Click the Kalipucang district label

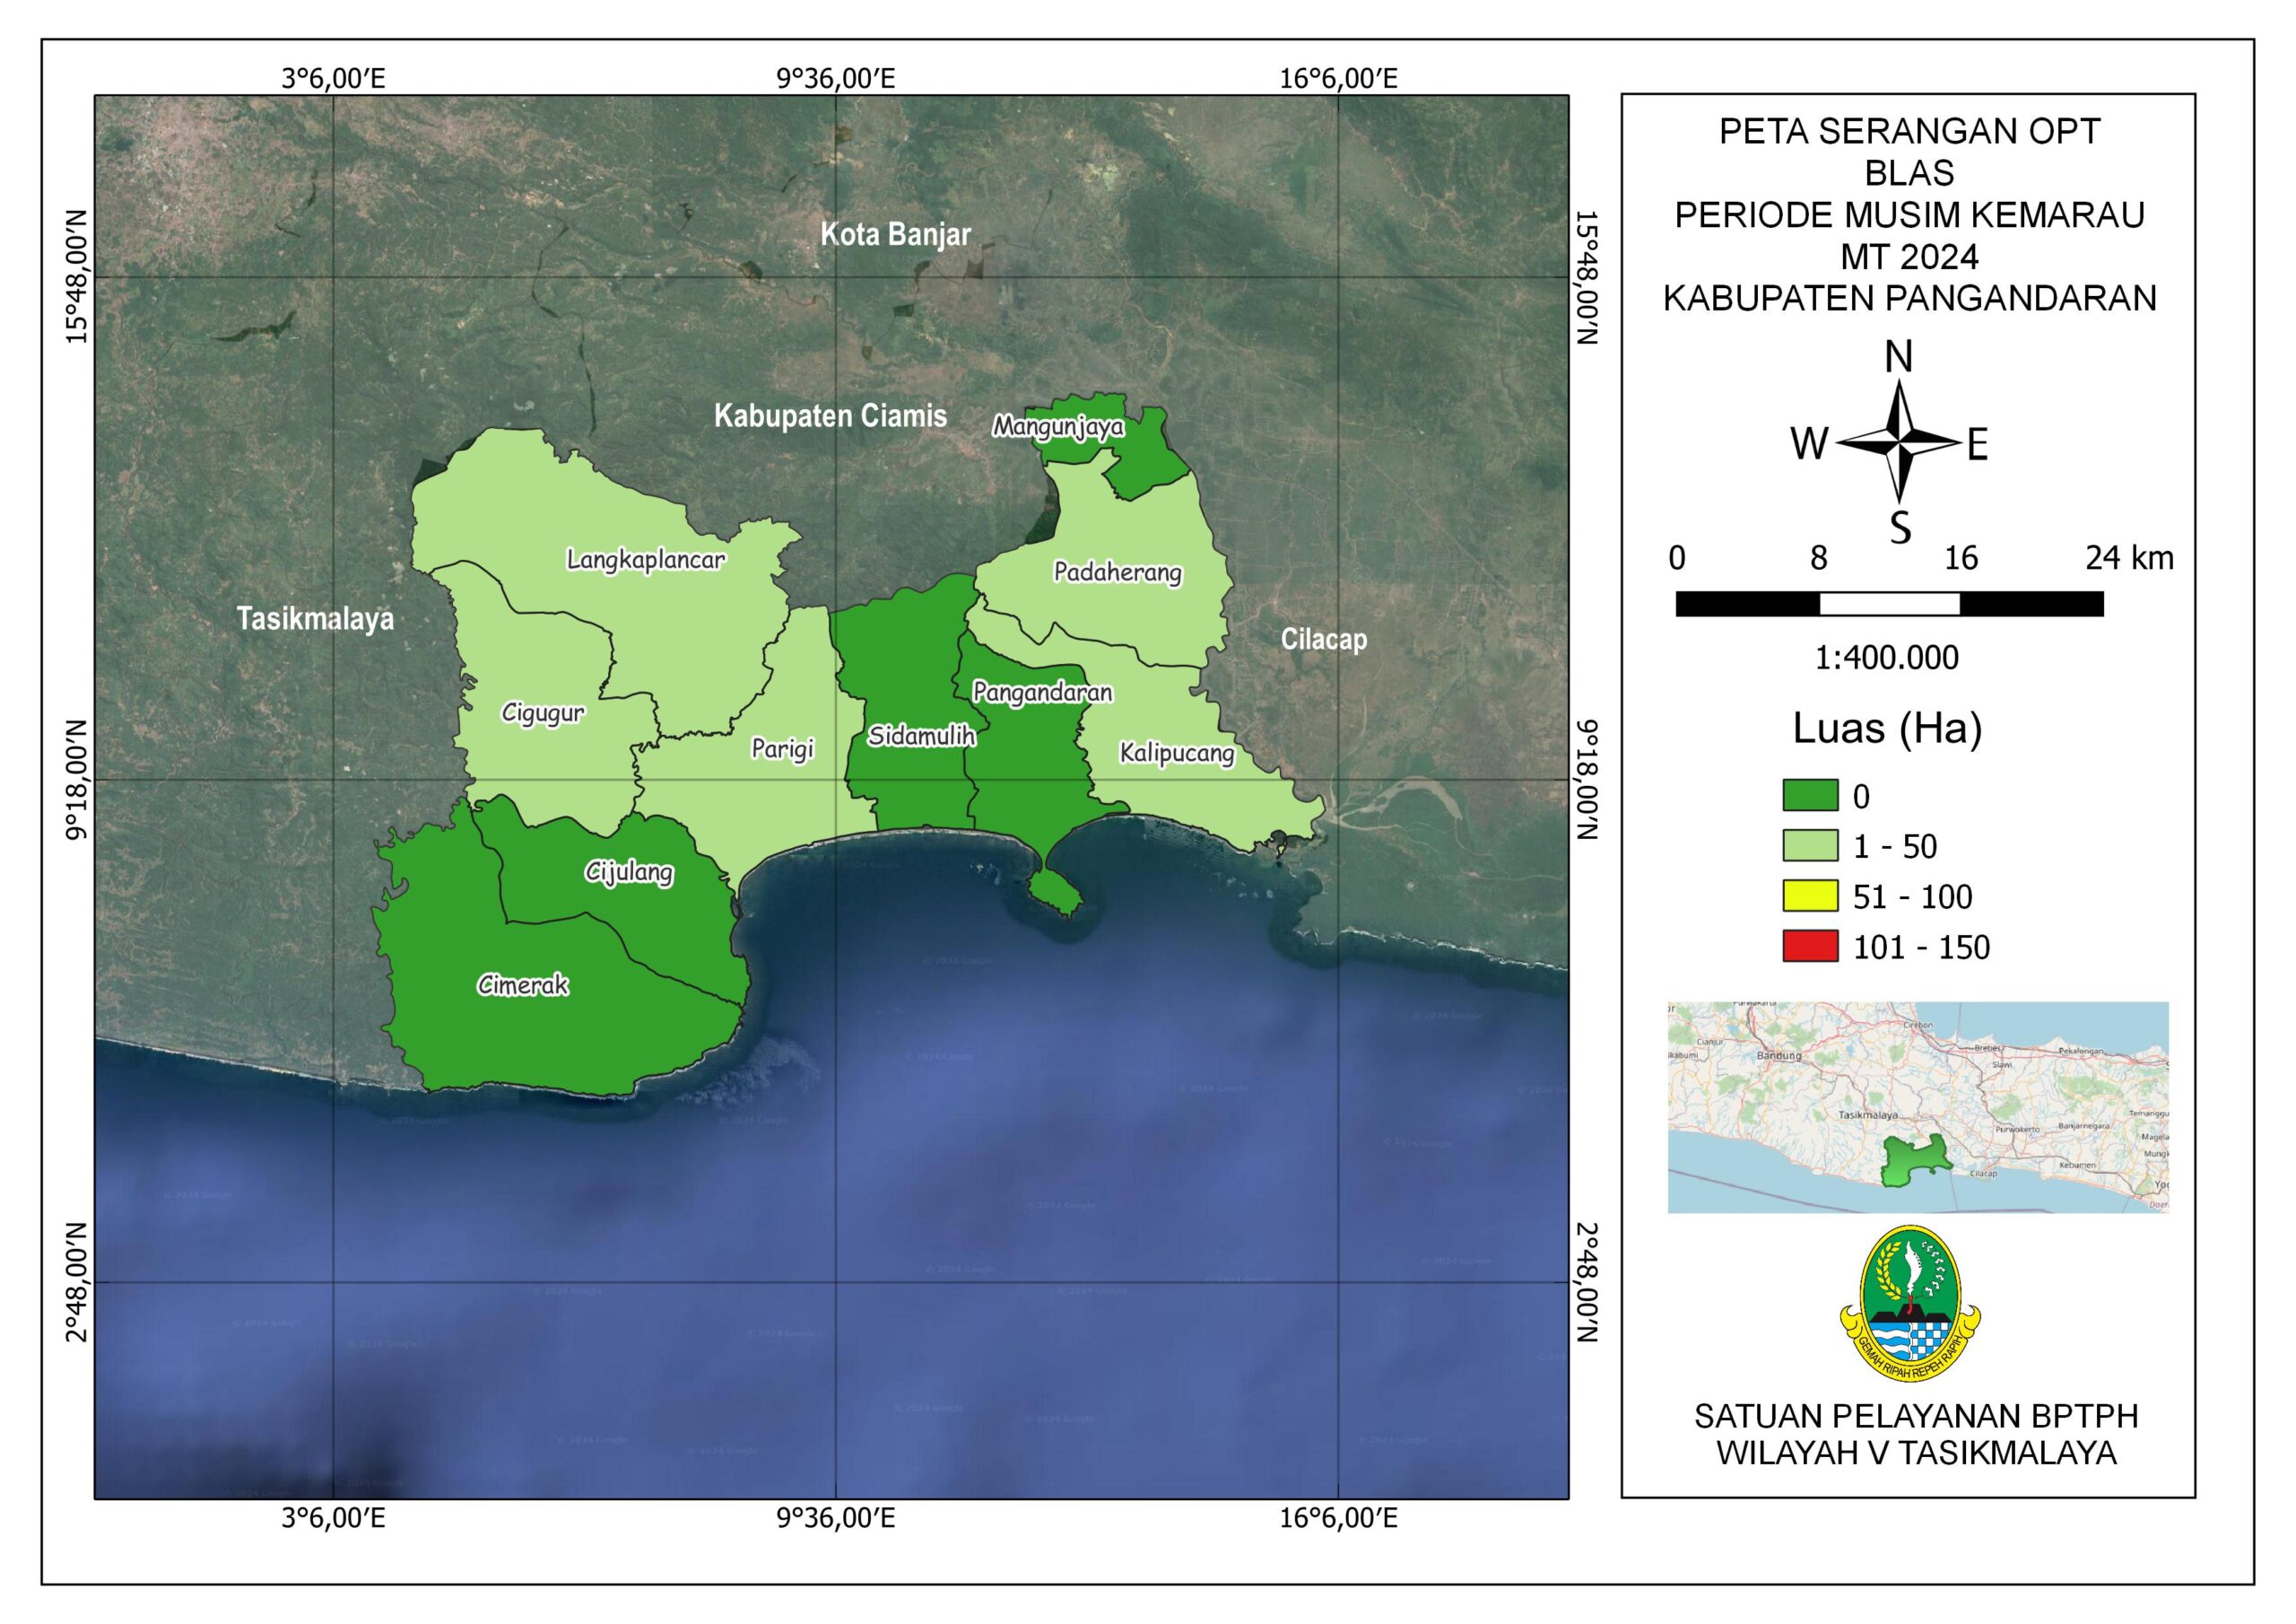coord(1176,753)
